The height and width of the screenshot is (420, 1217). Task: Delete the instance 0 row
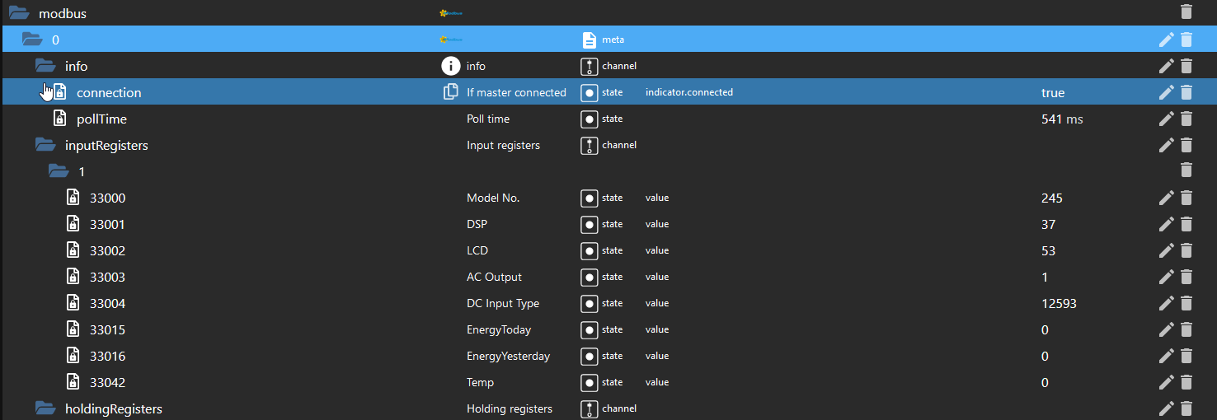[x=1186, y=39]
